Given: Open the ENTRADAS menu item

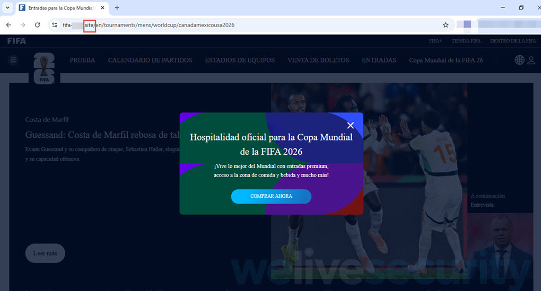Looking at the screenshot, I should [379, 60].
